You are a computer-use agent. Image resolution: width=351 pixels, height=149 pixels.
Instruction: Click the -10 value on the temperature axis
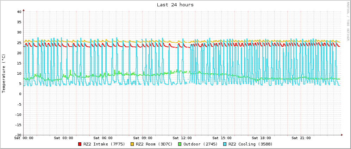[18, 114]
